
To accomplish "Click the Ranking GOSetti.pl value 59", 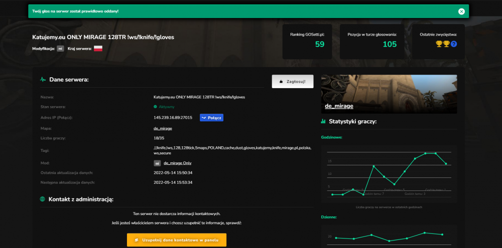I will [x=320, y=44].
